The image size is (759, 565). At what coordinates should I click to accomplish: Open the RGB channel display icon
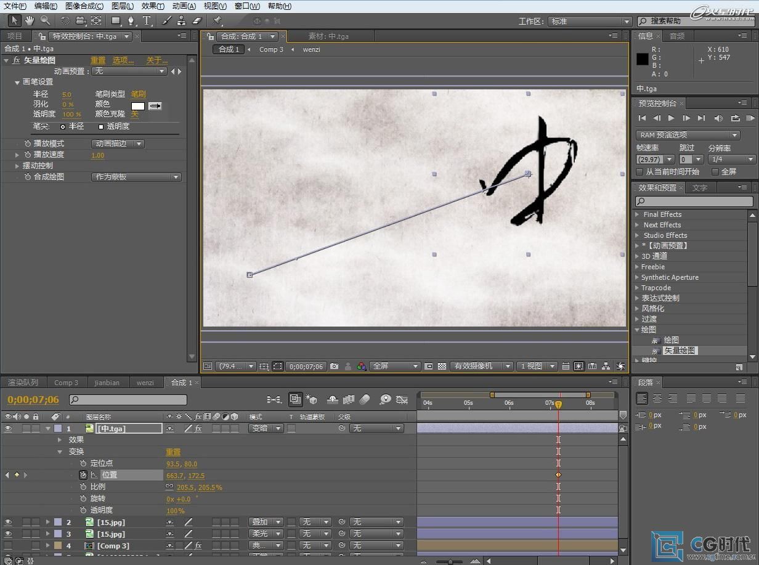pos(362,366)
